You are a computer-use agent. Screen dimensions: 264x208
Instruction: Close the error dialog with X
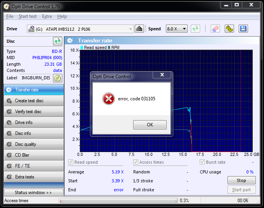pyautogui.click(x=162, y=75)
